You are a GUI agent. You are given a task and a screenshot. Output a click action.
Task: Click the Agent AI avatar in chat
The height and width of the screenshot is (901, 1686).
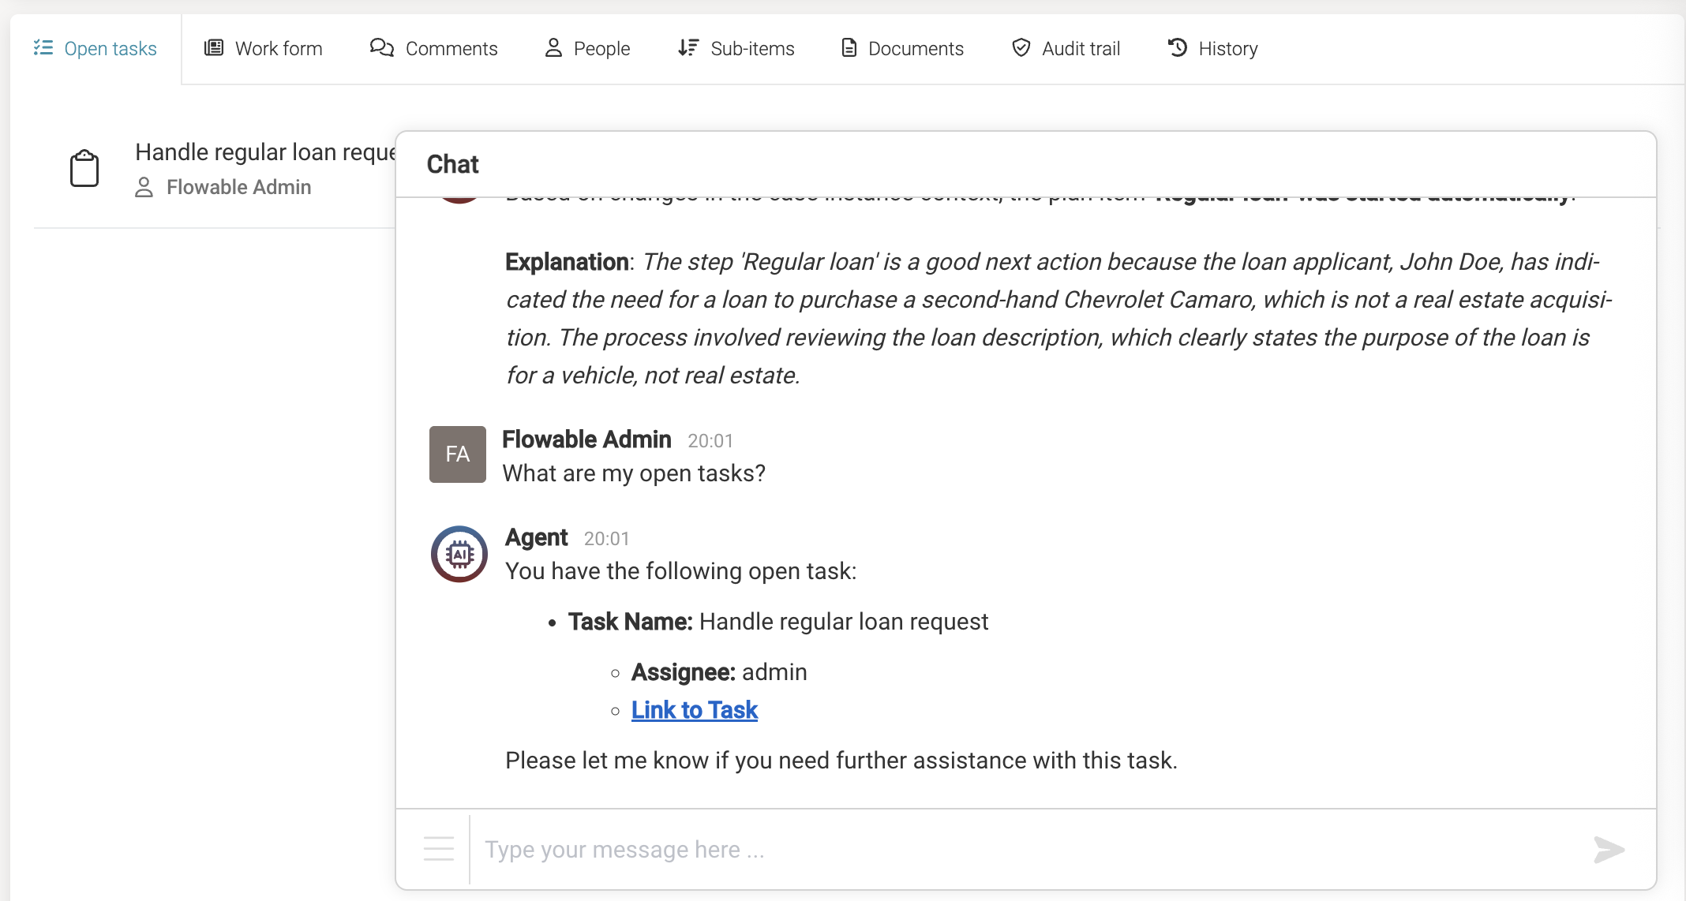tap(458, 553)
